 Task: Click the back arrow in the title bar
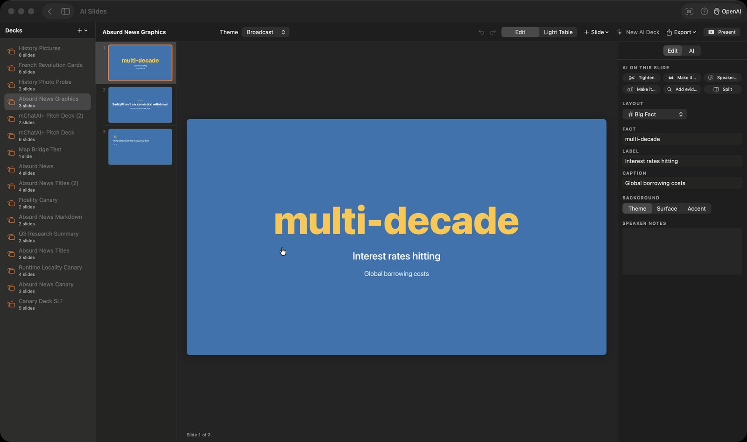pyautogui.click(x=50, y=11)
